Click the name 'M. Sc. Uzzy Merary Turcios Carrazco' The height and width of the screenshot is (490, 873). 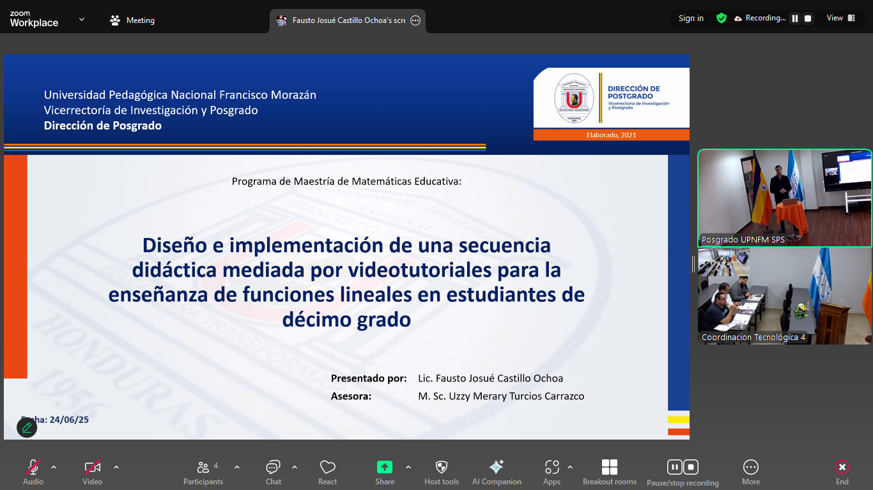[x=501, y=396]
